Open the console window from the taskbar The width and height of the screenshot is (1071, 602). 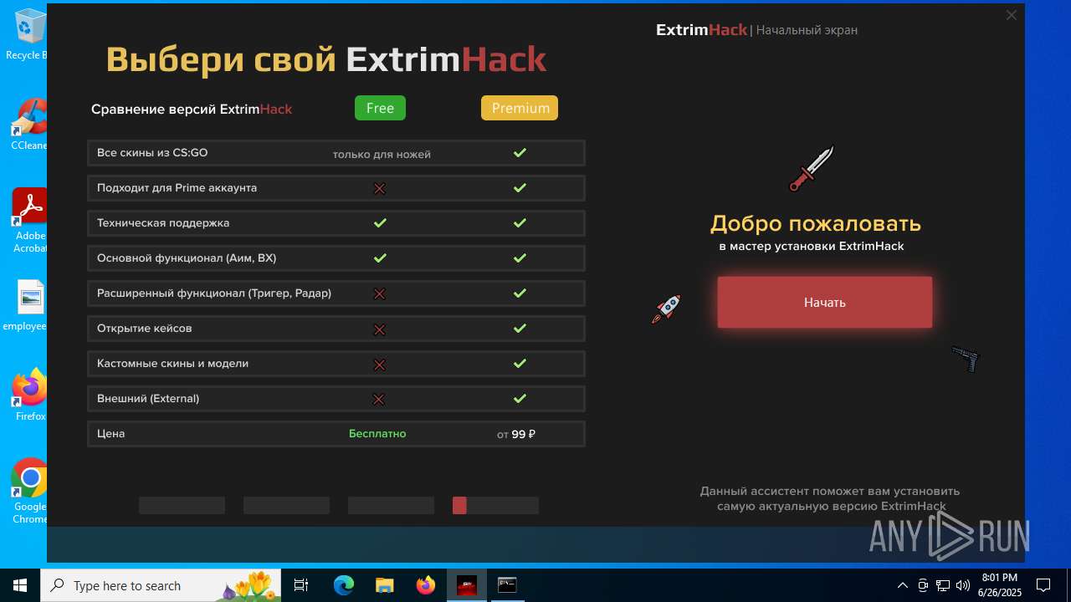point(507,585)
